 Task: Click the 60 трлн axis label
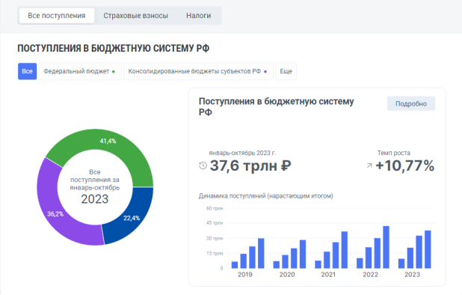tap(215, 208)
